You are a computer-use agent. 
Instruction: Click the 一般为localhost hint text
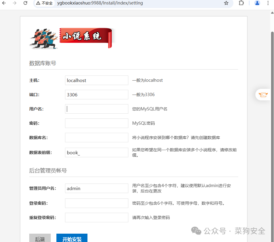[x=147, y=80]
